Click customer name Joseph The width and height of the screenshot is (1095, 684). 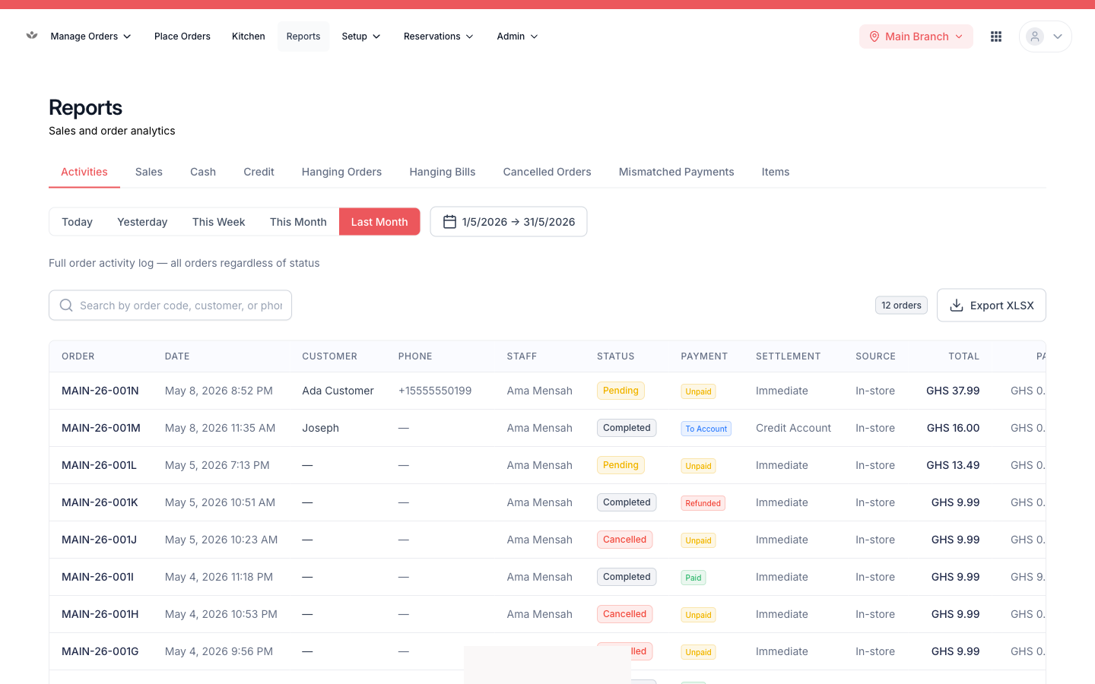click(x=320, y=428)
